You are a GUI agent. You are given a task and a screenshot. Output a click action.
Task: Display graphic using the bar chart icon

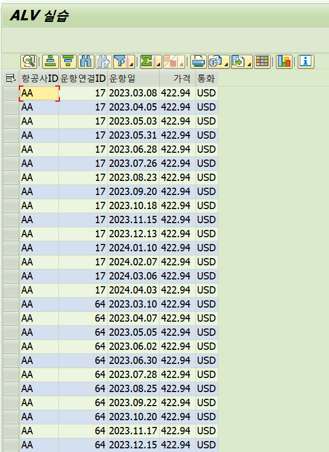[x=284, y=62]
